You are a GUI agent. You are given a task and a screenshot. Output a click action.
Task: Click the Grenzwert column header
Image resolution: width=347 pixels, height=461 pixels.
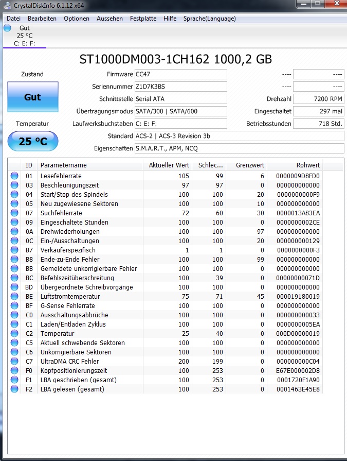(x=246, y=165)
